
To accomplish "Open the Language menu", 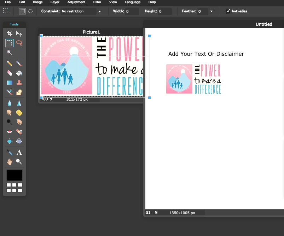I will [x=132, y=2].
